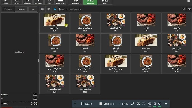
Task: Open the hamburger menu at top right
Action: pyautogui.click(x=188, y=1)
